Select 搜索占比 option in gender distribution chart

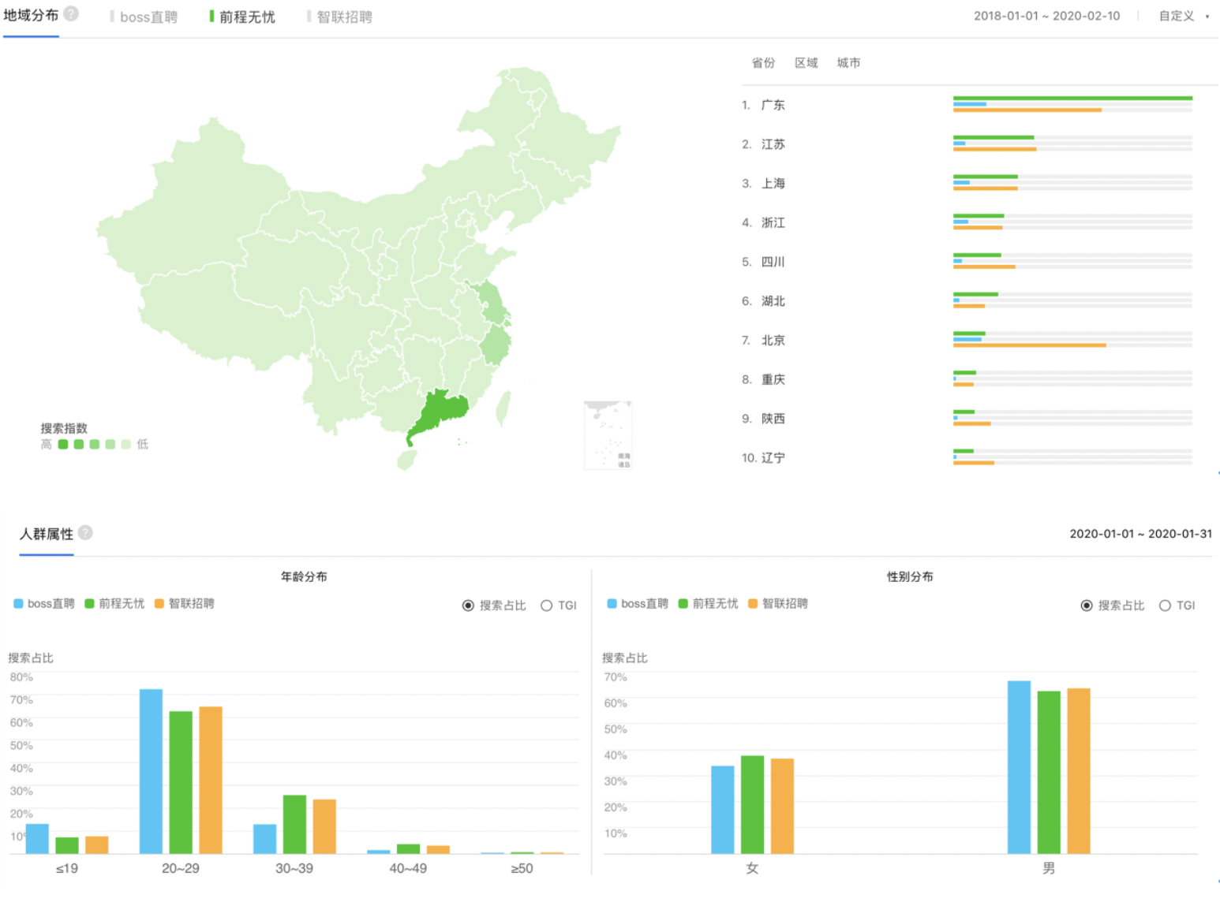point(1087,606)
